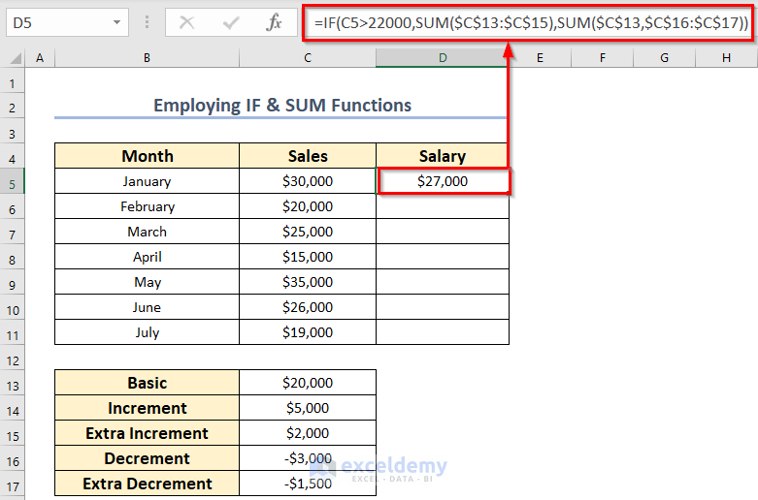
Task: Click the Decrement label cell
Action: [147, 458]
